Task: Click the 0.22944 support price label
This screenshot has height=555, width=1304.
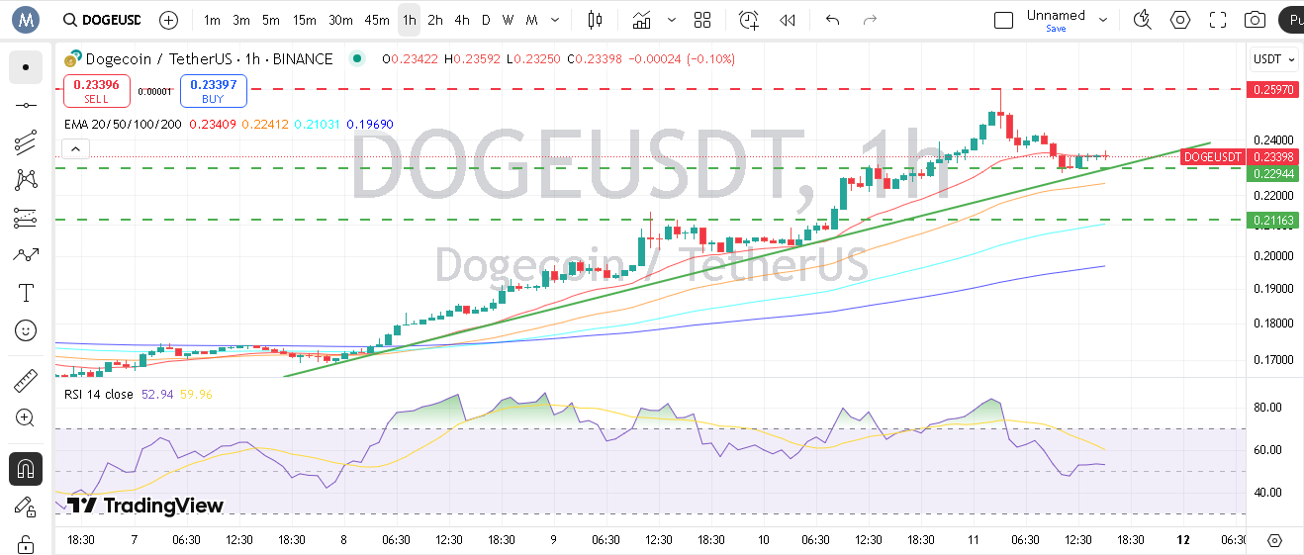Action: click(x=1272, y=173)
